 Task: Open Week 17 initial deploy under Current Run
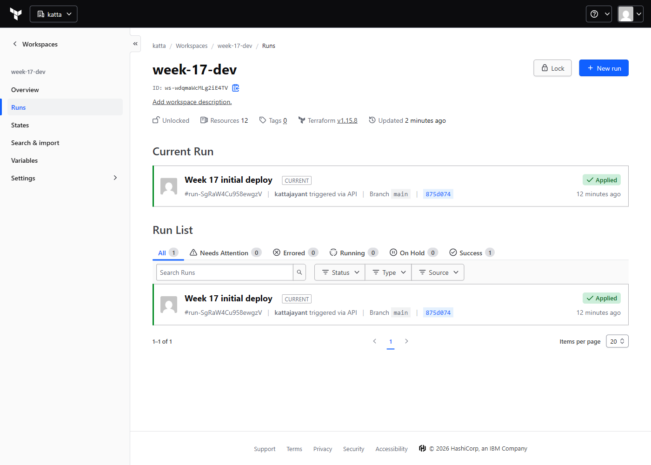pyautogui.click(x=228, y=180)
